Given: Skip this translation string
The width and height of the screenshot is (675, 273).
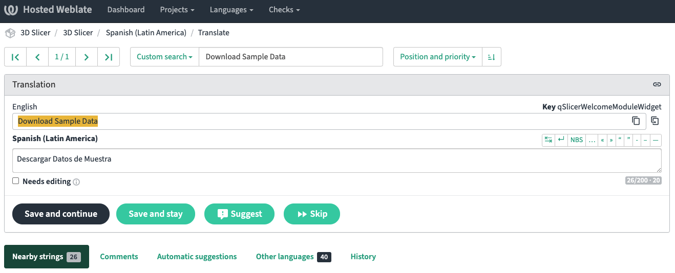Looking at the screenshot, I should [x=311, y=214].
